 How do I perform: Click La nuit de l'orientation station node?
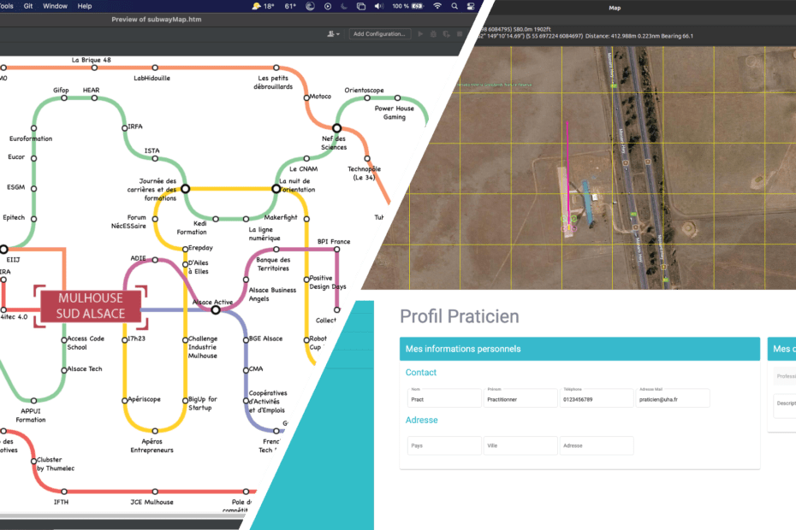pyautogui.click(x=276, y=189)
